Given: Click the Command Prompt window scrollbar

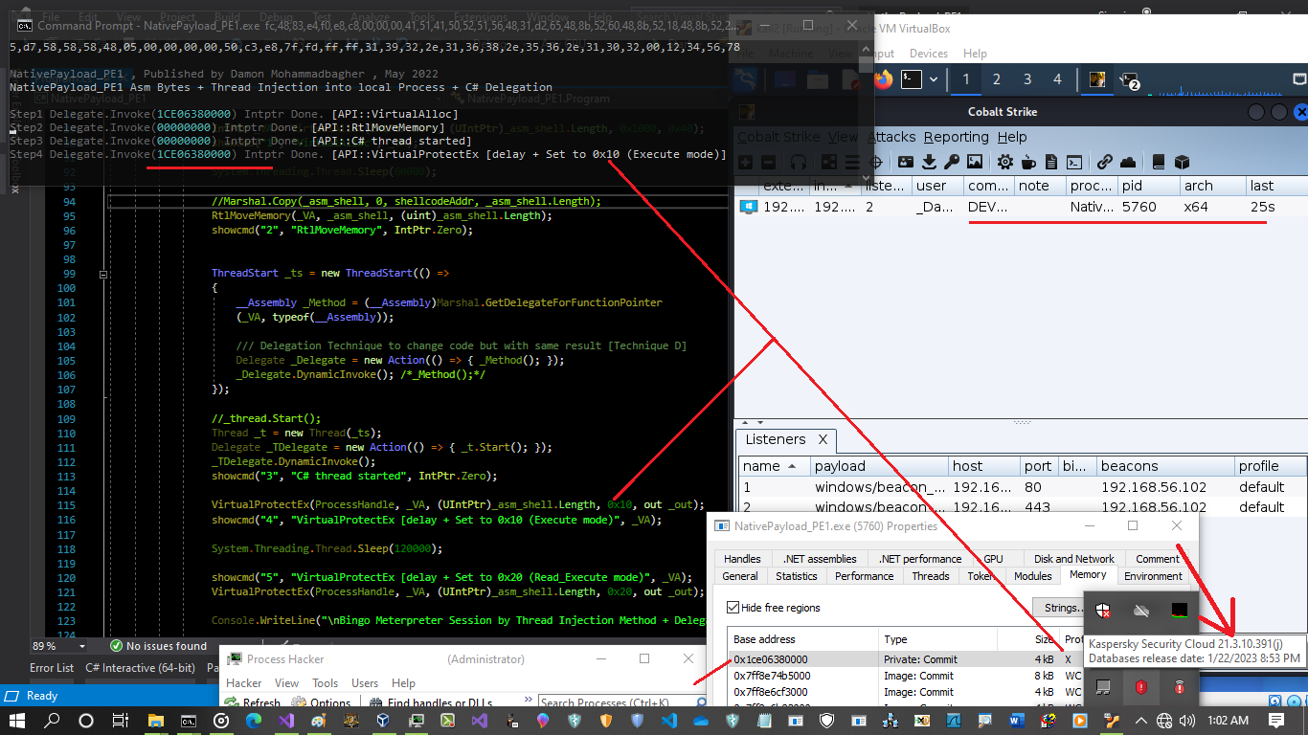Looking at the screenshot, I should point(866,113).
